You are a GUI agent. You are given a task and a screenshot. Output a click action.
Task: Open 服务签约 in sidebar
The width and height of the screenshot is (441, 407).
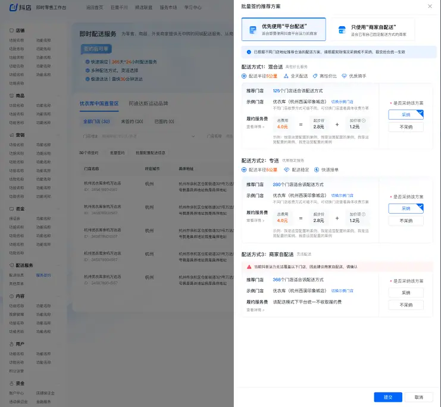pyautogui.click(x=43, y=275)
